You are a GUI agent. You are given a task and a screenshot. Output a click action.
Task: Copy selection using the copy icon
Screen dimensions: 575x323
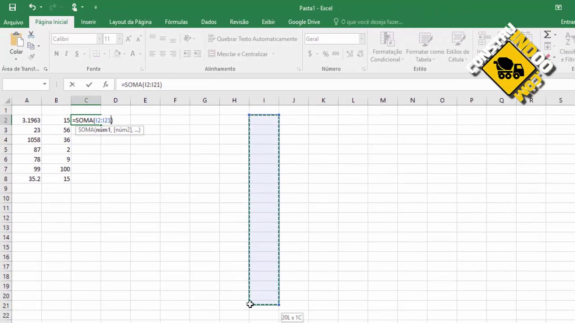point(31,46)
